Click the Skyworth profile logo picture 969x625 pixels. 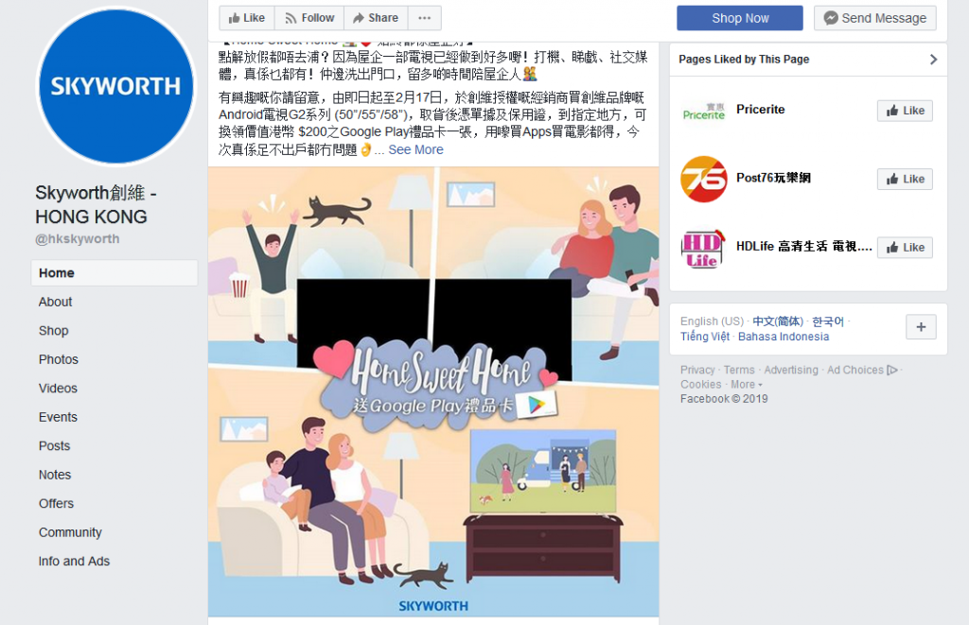[x=115, y=86]
